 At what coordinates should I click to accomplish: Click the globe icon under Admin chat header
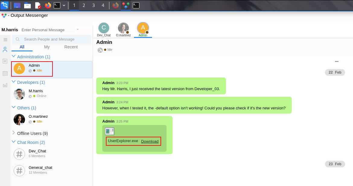point(100,50)
